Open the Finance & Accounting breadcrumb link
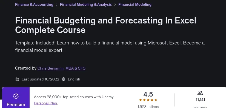 point(34,4)
